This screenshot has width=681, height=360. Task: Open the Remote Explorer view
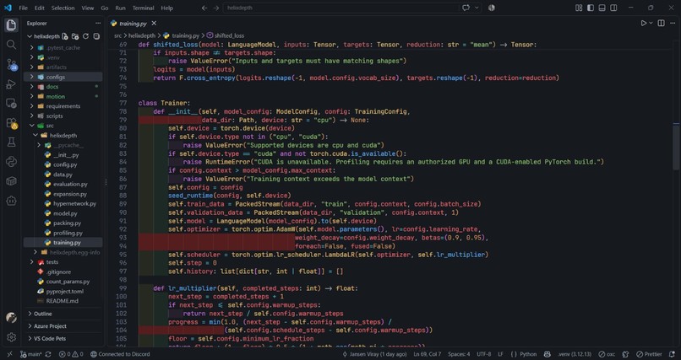tap(11, 104)
